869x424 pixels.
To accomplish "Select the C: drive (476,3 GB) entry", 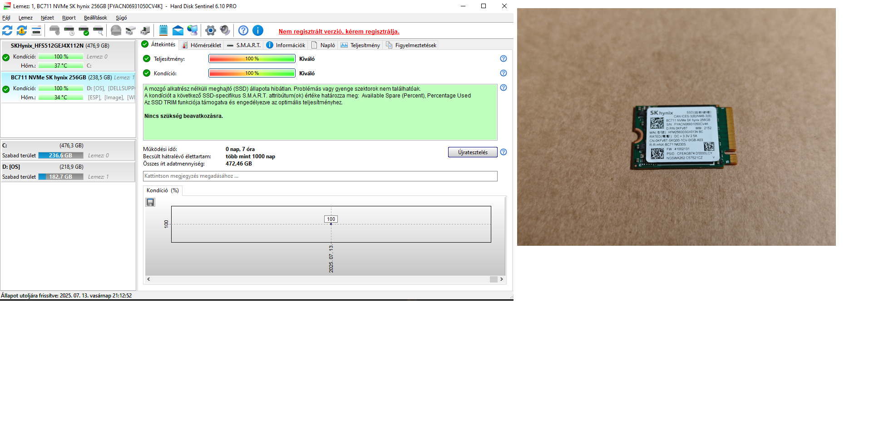I will (68, 151).
